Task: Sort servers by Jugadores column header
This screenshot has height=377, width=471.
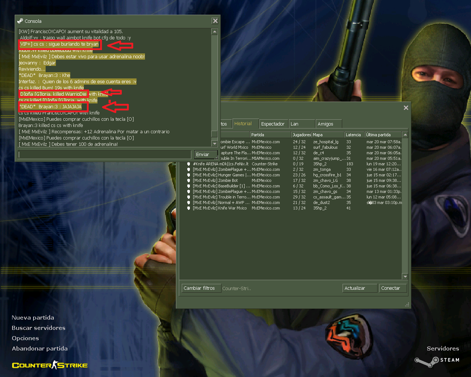Action: [301, 135]
